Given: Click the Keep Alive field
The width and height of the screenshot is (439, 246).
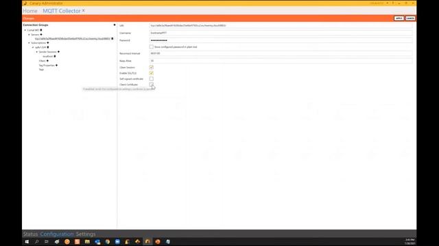Looking at the screenshot, I should tap(281, 61).
